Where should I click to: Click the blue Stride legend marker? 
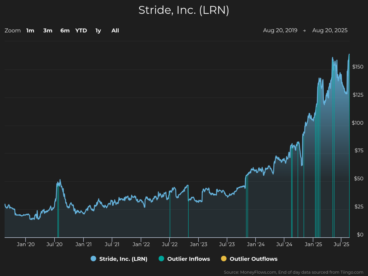click(93, 259)
